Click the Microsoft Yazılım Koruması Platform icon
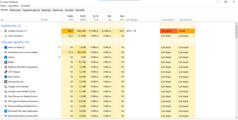This screenshot has width=238, height=120. tap(6, 116)
